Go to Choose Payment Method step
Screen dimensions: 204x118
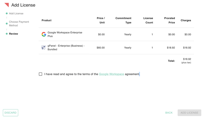(x=19, y=24)
